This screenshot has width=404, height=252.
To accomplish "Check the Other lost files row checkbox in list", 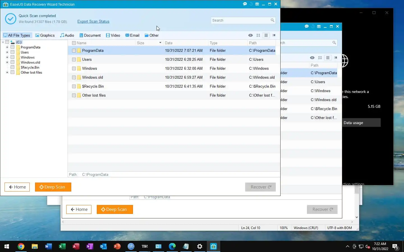I will tap(74, 95).
